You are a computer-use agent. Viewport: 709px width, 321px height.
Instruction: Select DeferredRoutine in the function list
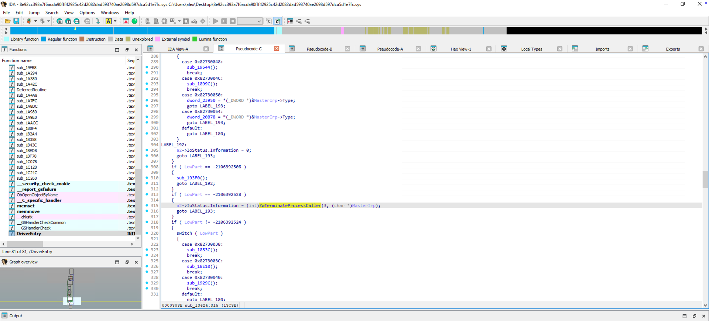click(x=31, y=90)
